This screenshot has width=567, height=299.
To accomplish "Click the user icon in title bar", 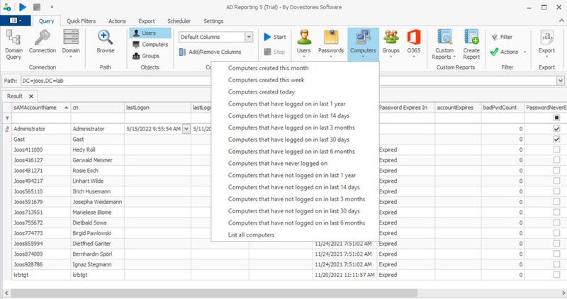I will [7, 7].
